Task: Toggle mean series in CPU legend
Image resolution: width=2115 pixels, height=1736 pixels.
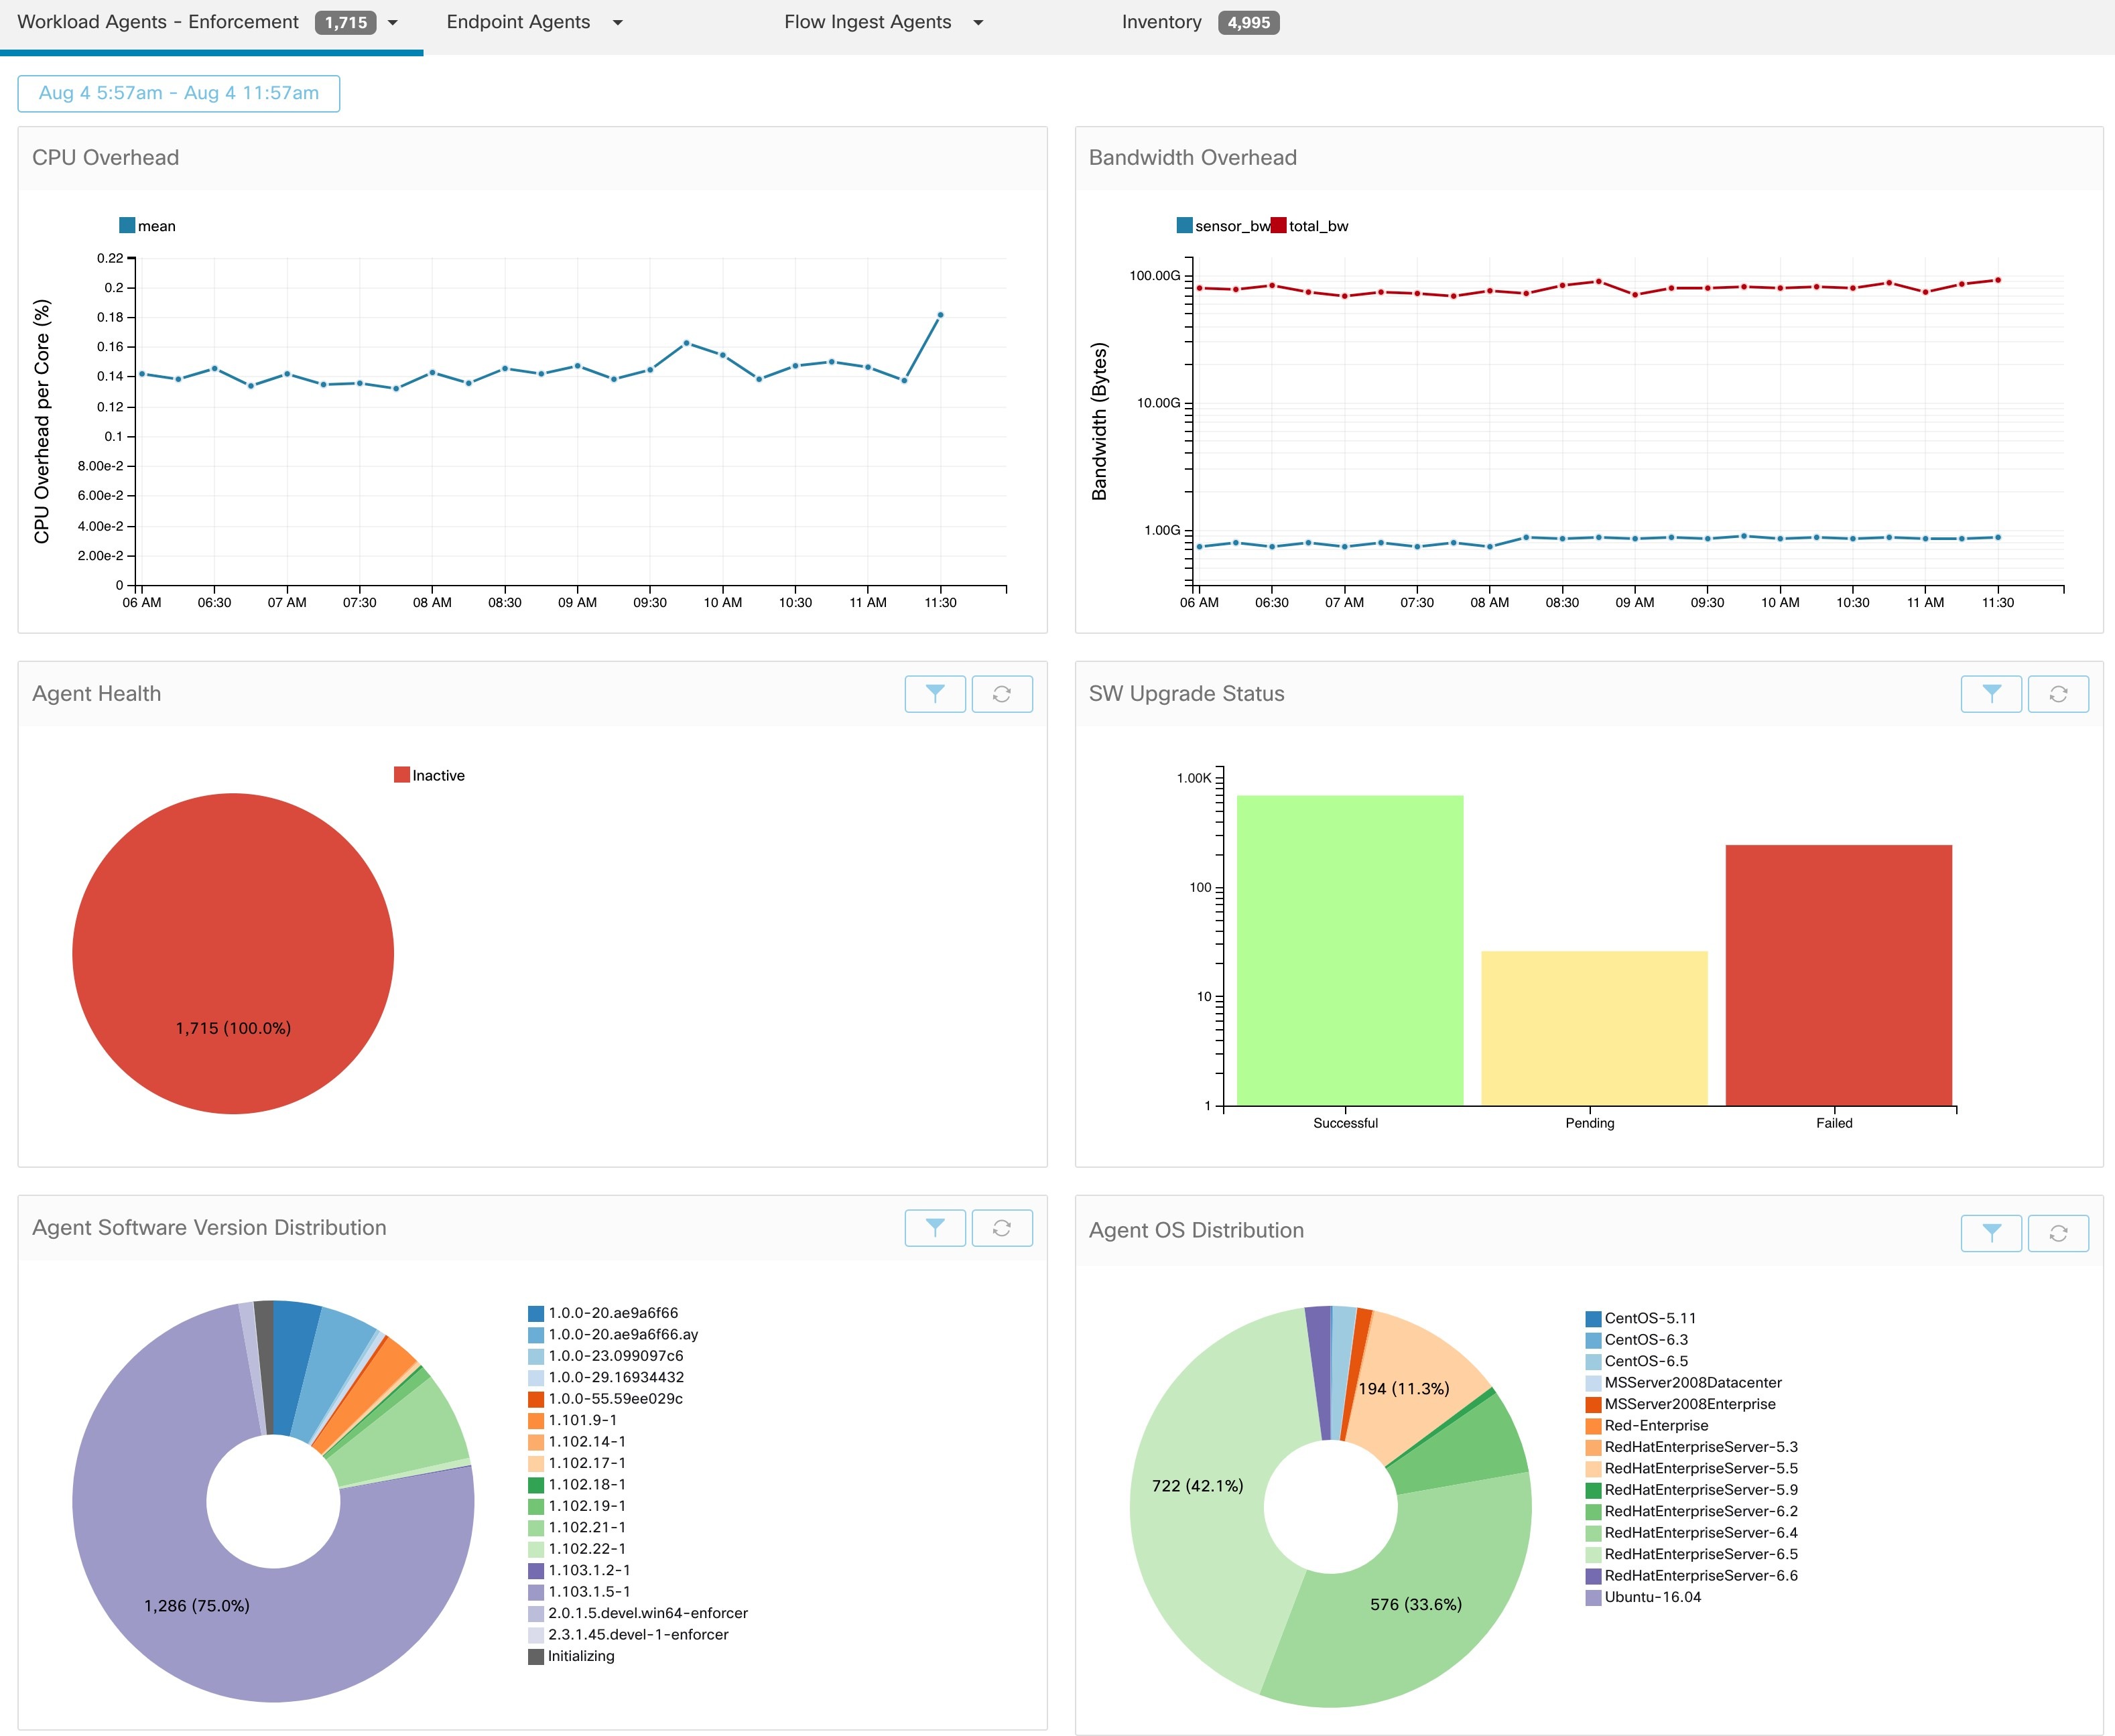Action: (147, 226)
